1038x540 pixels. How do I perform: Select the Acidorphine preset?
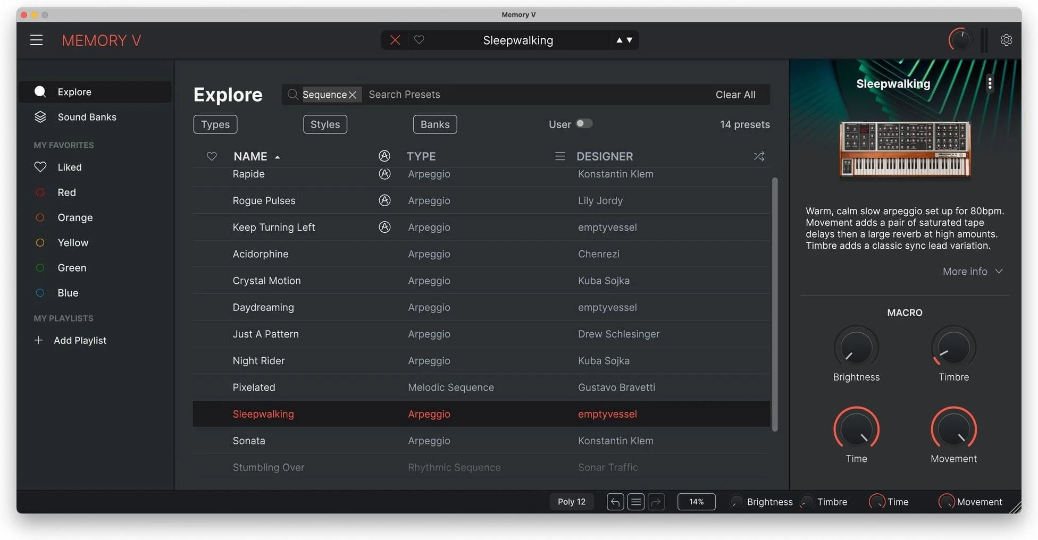481,254
